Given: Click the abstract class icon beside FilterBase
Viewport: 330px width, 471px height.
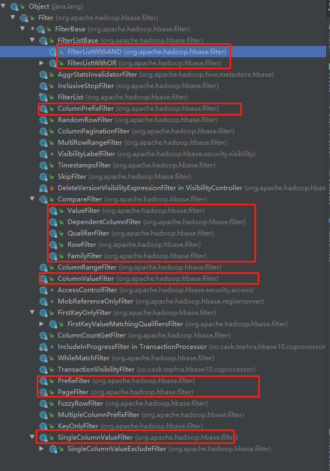Looking at the screenshot, I should coord(40,29).
